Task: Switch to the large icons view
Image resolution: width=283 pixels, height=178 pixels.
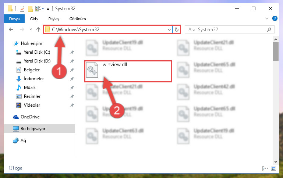Action: 273,168
